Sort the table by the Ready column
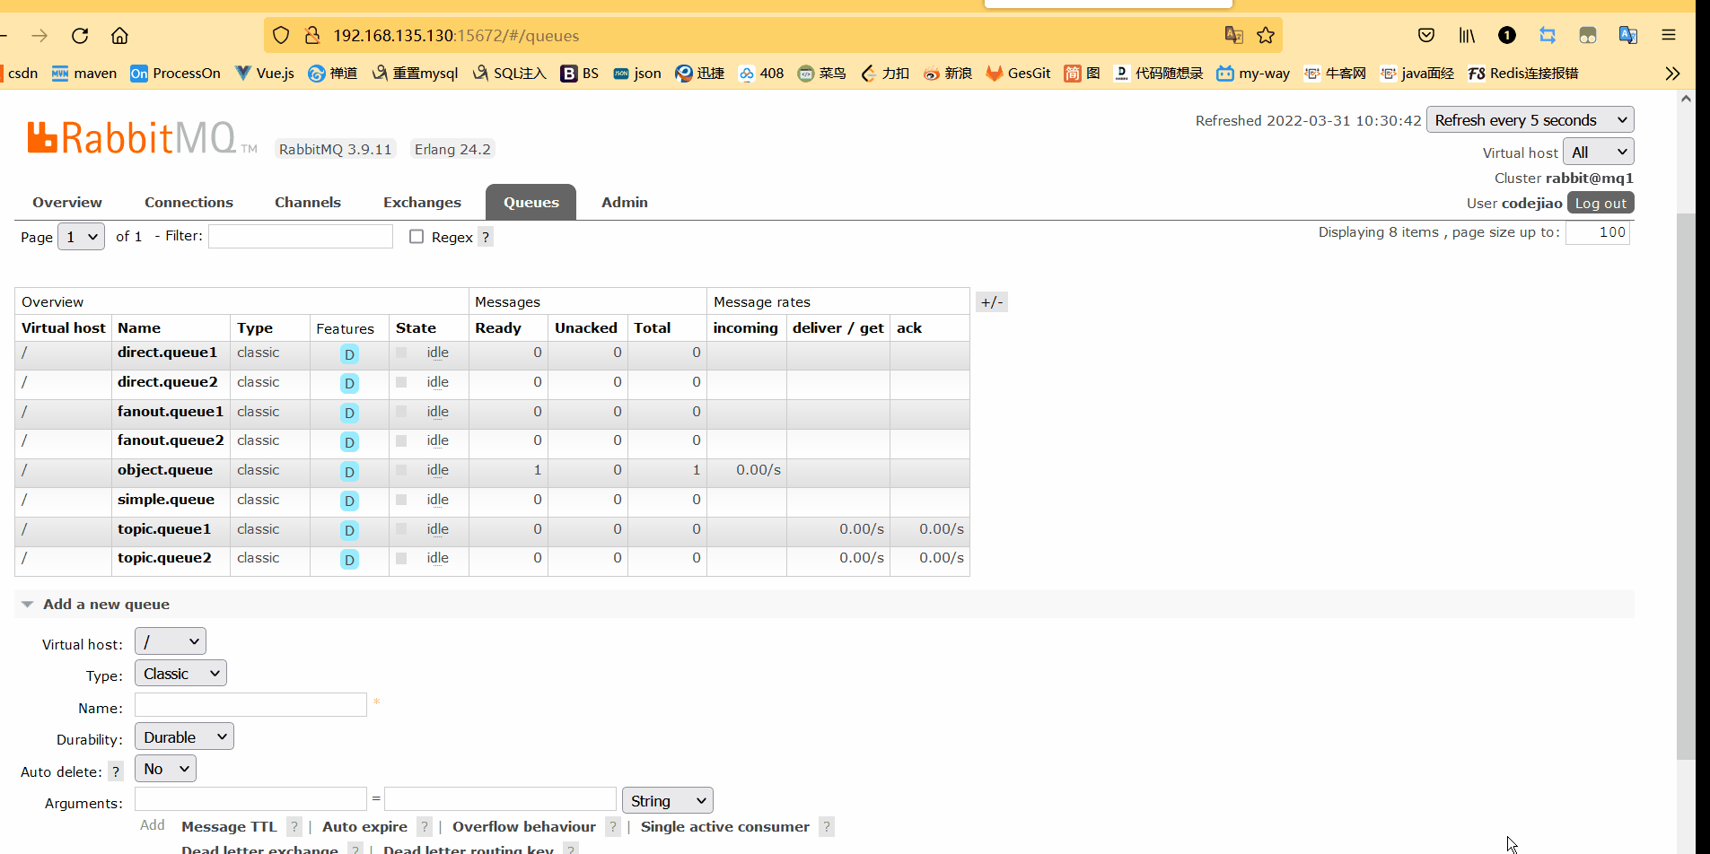The width and height of the screenshot is (1710, 854). tap(498, 328)
